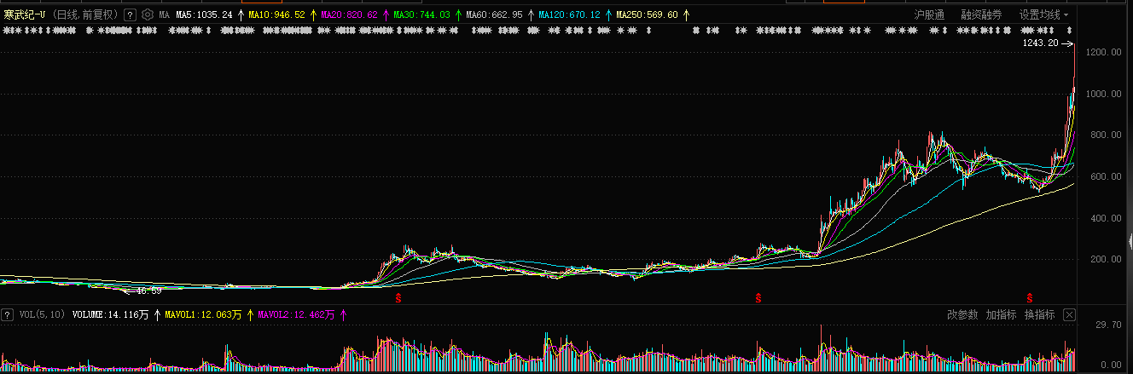Open the chart settings gear icon
Screen dimensions: 1133x374
point(147,14)
